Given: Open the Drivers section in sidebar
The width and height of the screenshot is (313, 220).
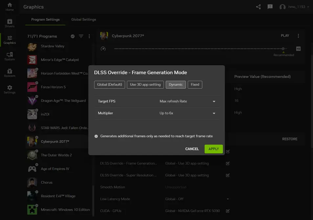Looking at the screenshot, I should click(10, 23).
